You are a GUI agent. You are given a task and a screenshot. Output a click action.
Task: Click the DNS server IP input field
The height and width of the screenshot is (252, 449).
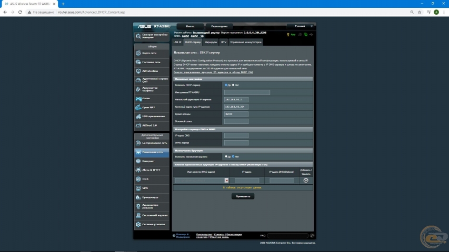pyautogui.click(x=236, y=135)
